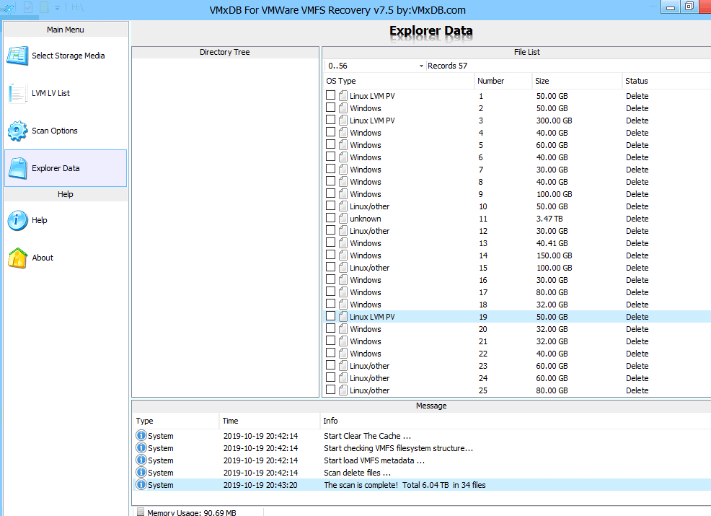Click info icon on 'The scan is complete' message
Screen dimensions: 711x516
(141, 485)
